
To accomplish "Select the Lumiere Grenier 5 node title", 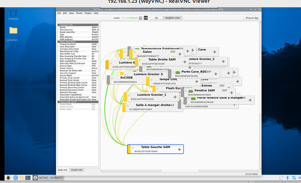I will 148,74.
